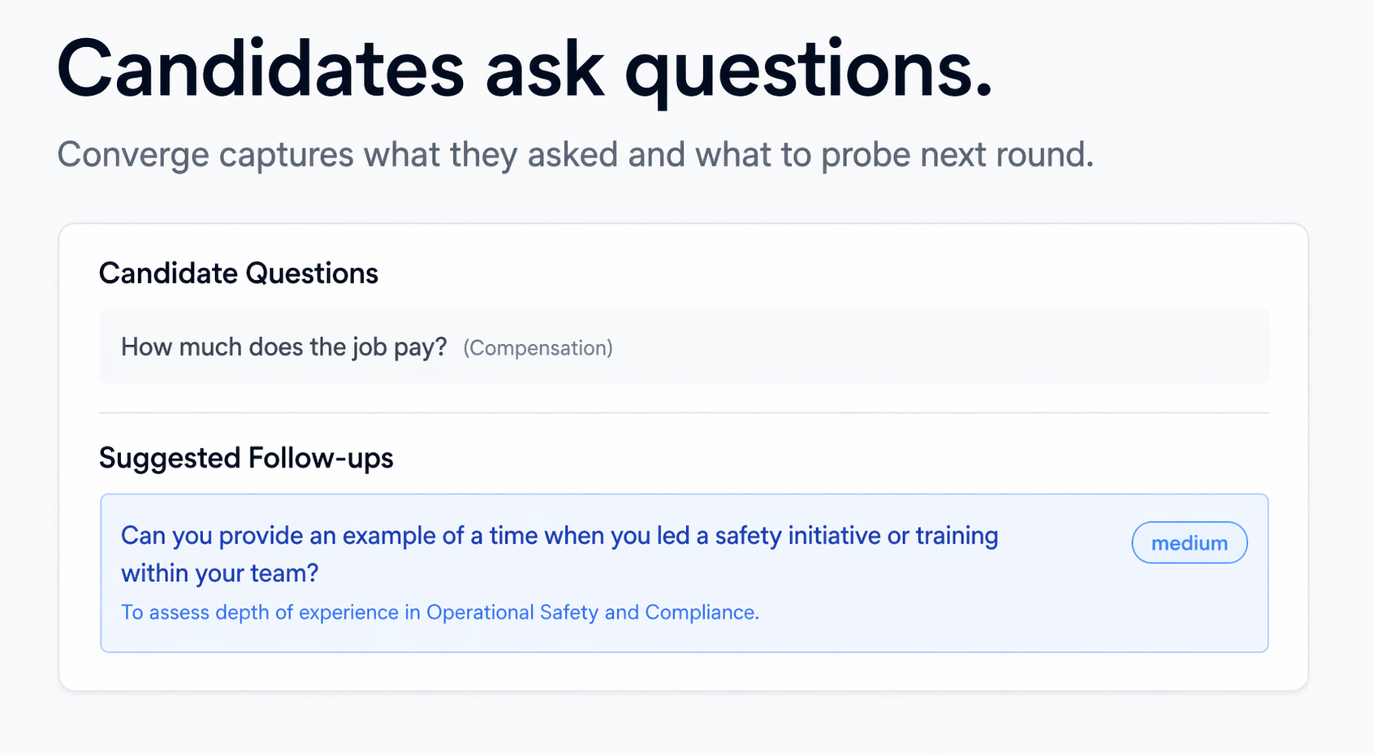Click the "Suggested Follow-ups" section heading
The image size is (1374, 755).
pos(245,458)
